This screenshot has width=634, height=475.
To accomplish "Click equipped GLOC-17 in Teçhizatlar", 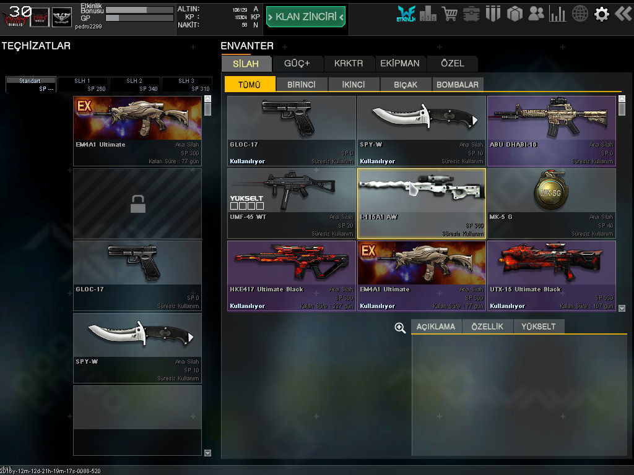I will pyautogui.click(x=137, y=275).
